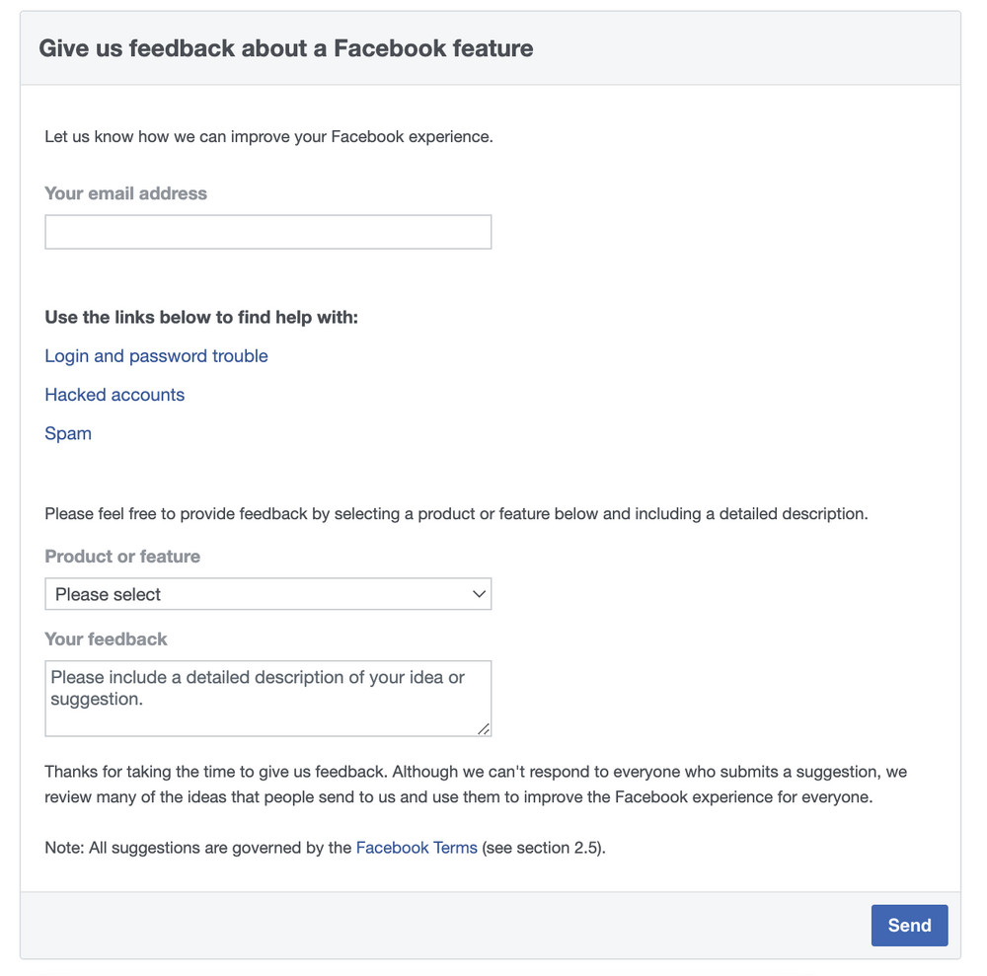Click the Hacked accounts link text
Viewport: 987px width, 976px height.
tap(114, 395)
